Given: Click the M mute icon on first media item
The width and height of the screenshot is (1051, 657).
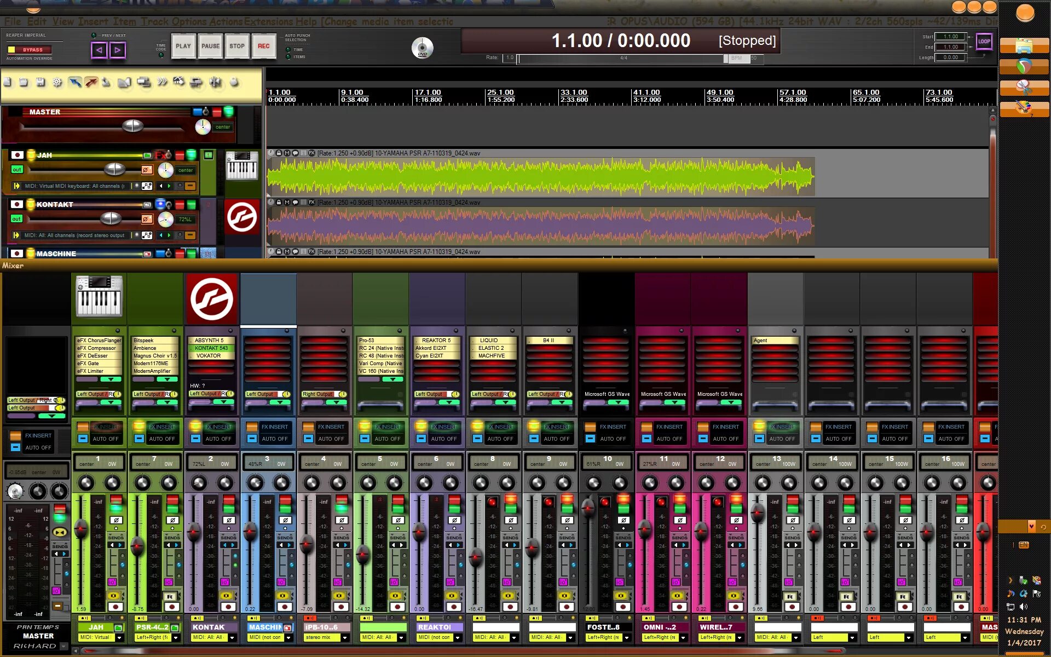Looking at the screenshot, I should (x=287, y=153).
